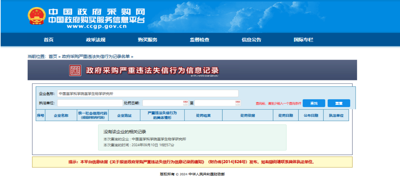
Task: Select 监督检查 in the navigation bar
Action: (x=199, y=40)
